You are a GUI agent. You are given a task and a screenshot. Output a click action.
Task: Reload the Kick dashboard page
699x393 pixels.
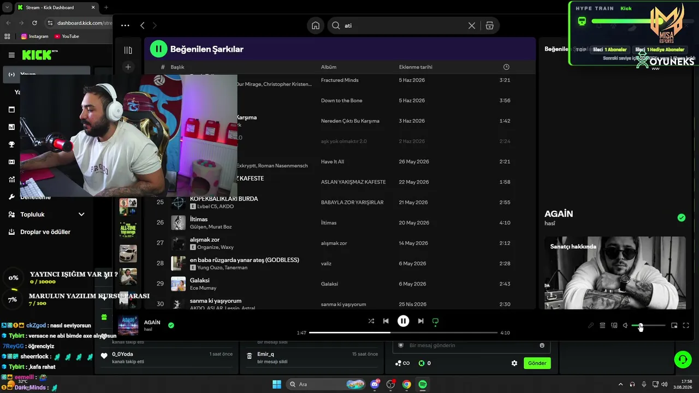pyautogui.click(x=34, y=23)
